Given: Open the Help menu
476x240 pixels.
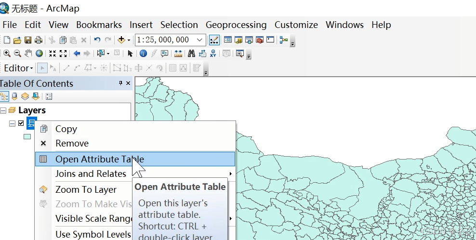Looking at the screenshot, I should coord(381,25).
